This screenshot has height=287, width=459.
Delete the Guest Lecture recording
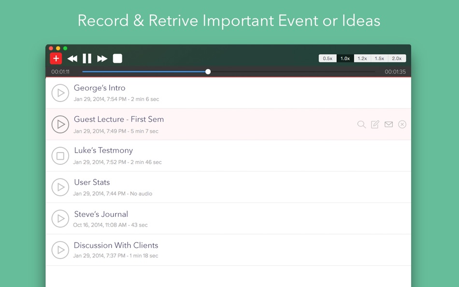(402, 124)
